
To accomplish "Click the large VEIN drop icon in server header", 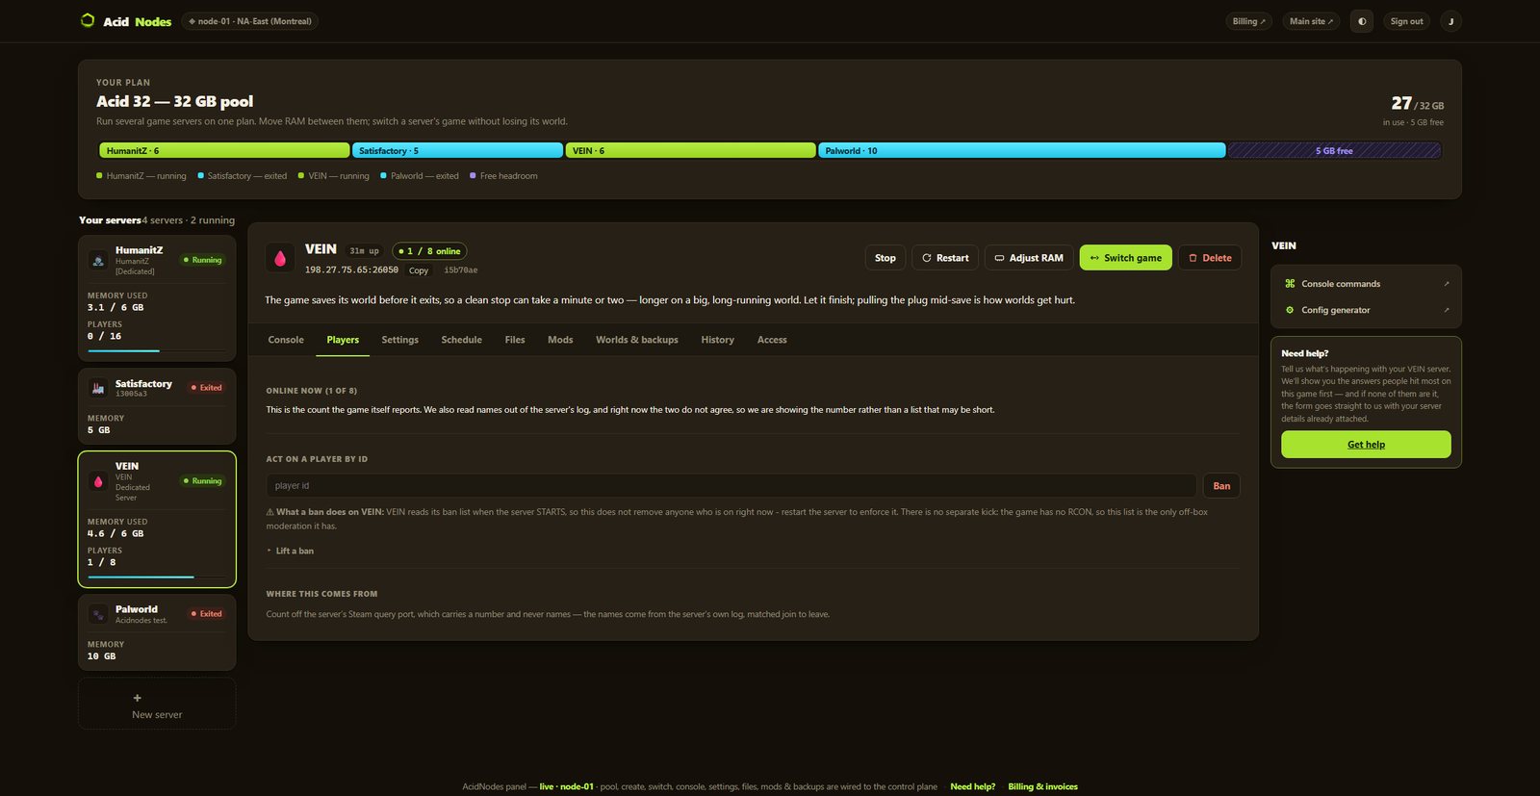I will [280, 258].
